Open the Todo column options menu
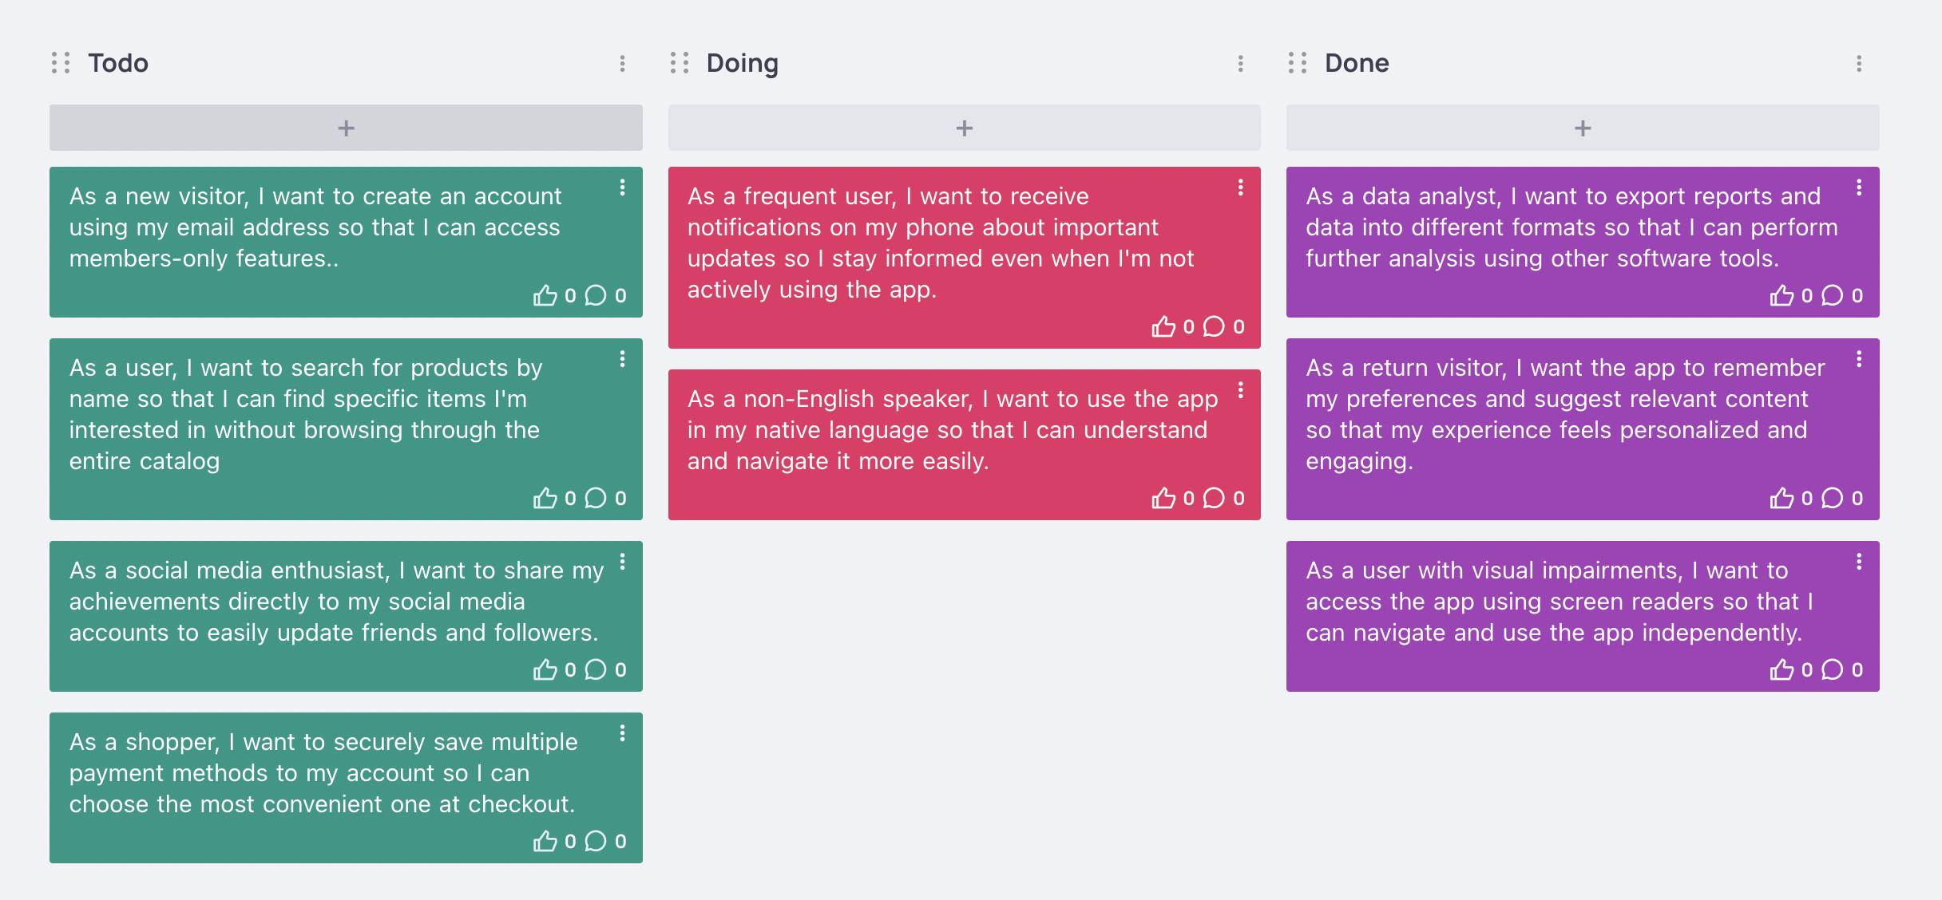 tap(622, 63)
